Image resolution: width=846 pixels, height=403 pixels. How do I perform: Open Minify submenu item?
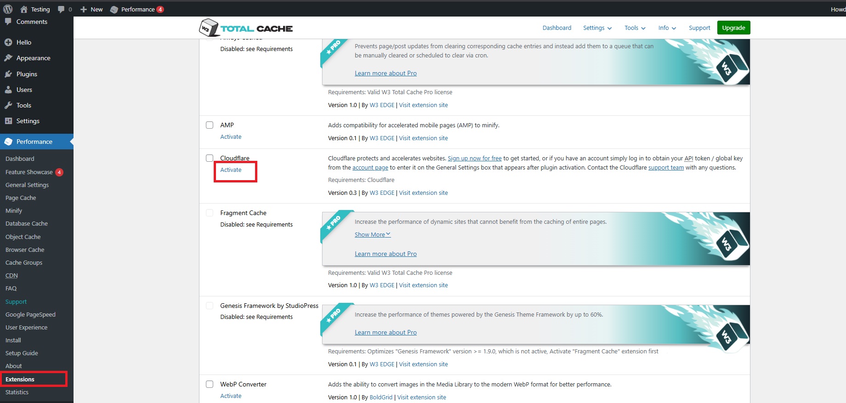click(x=14, y=210)
